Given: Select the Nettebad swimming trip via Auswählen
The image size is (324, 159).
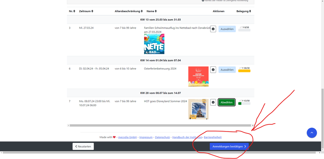Looking at the screenshot, I should coord(227,29).
